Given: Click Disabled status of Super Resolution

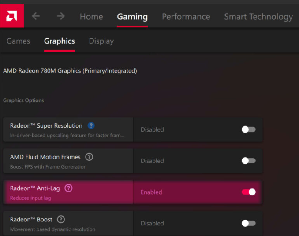Looking at the screenshot, I should pyautogui.click(x=152, y=129).
